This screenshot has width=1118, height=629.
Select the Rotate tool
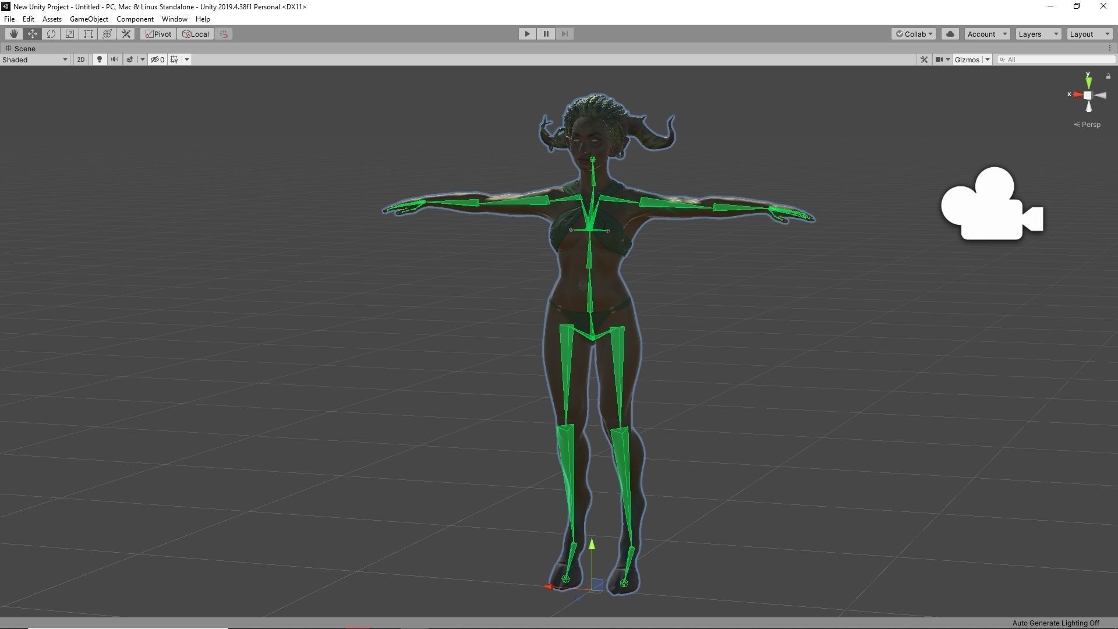(x=51, y=34)
